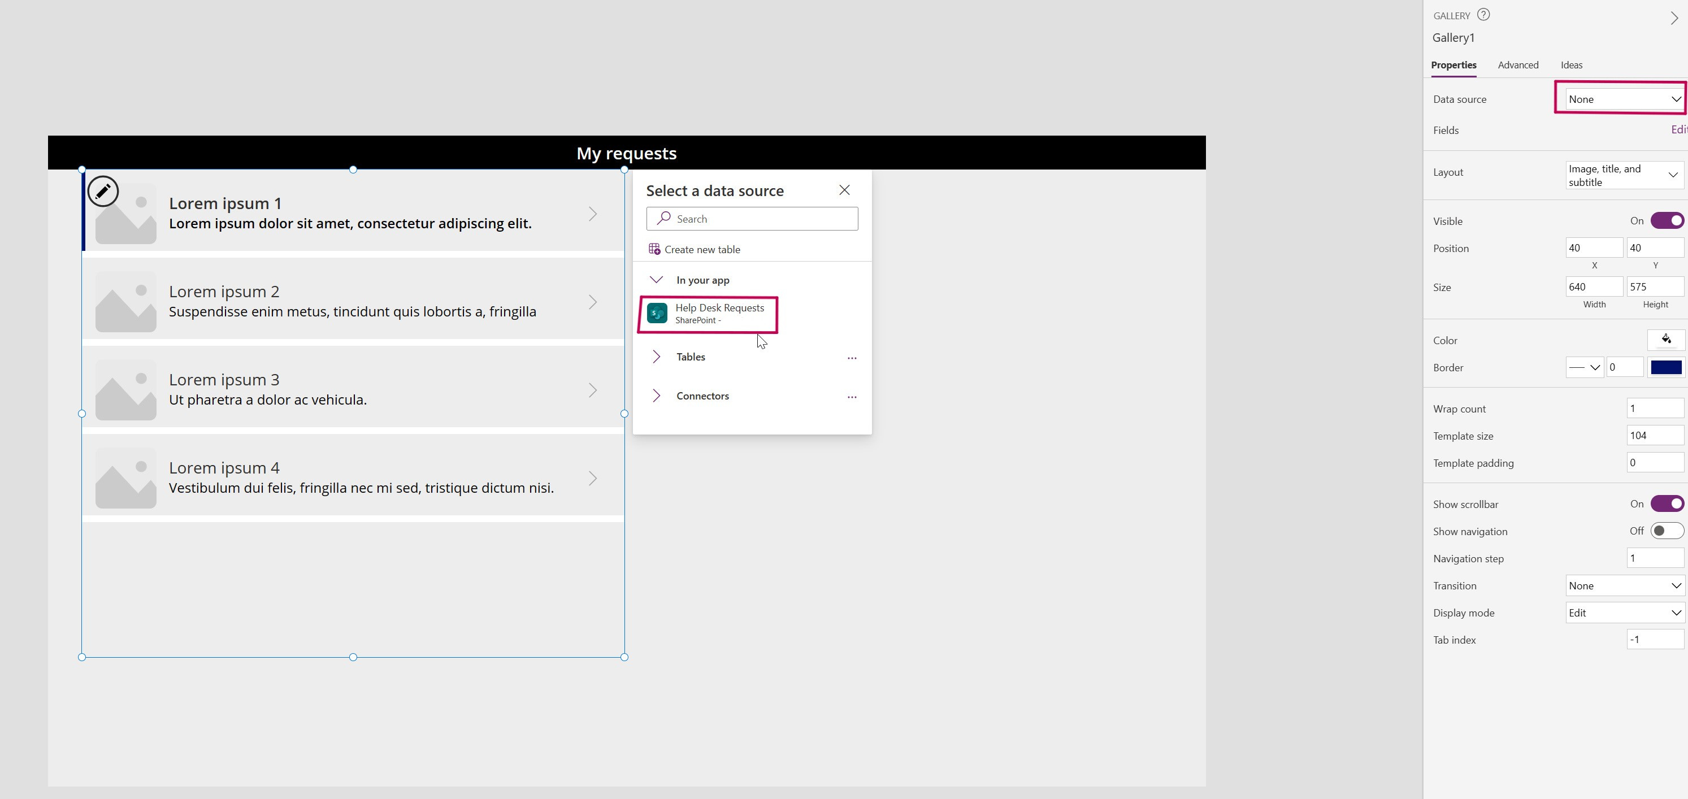This screenshot has height=799, width=1688.
Task: Collapse the properties pane with the chevron
Action: point(1673,18)
